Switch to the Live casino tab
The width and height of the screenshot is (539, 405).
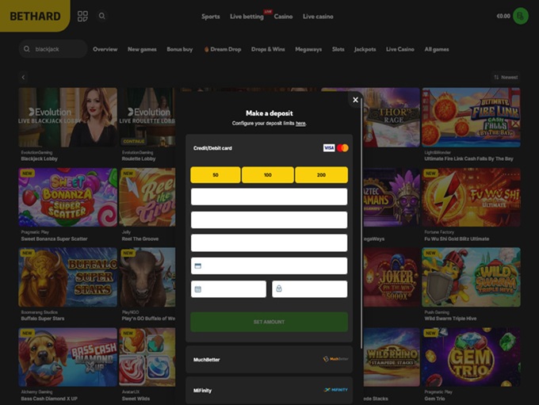(318, 17)
